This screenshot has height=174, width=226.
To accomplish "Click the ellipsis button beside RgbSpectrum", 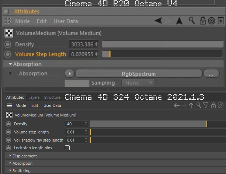I will click(211, 73).
